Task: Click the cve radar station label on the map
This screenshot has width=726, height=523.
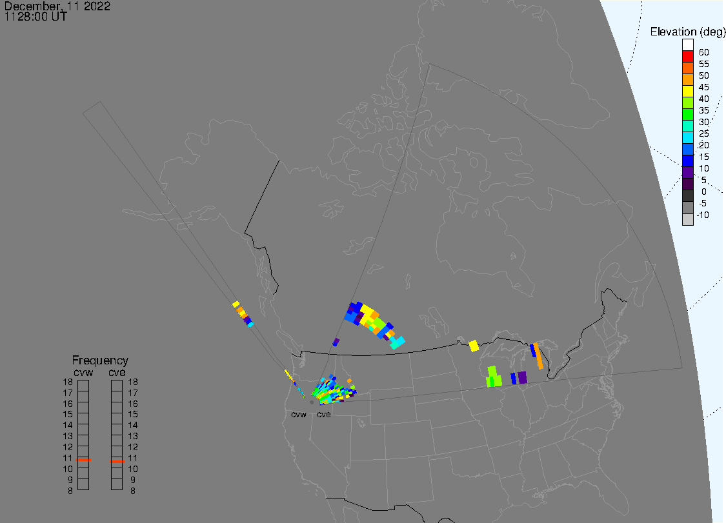Action: [x=323, y=415]
